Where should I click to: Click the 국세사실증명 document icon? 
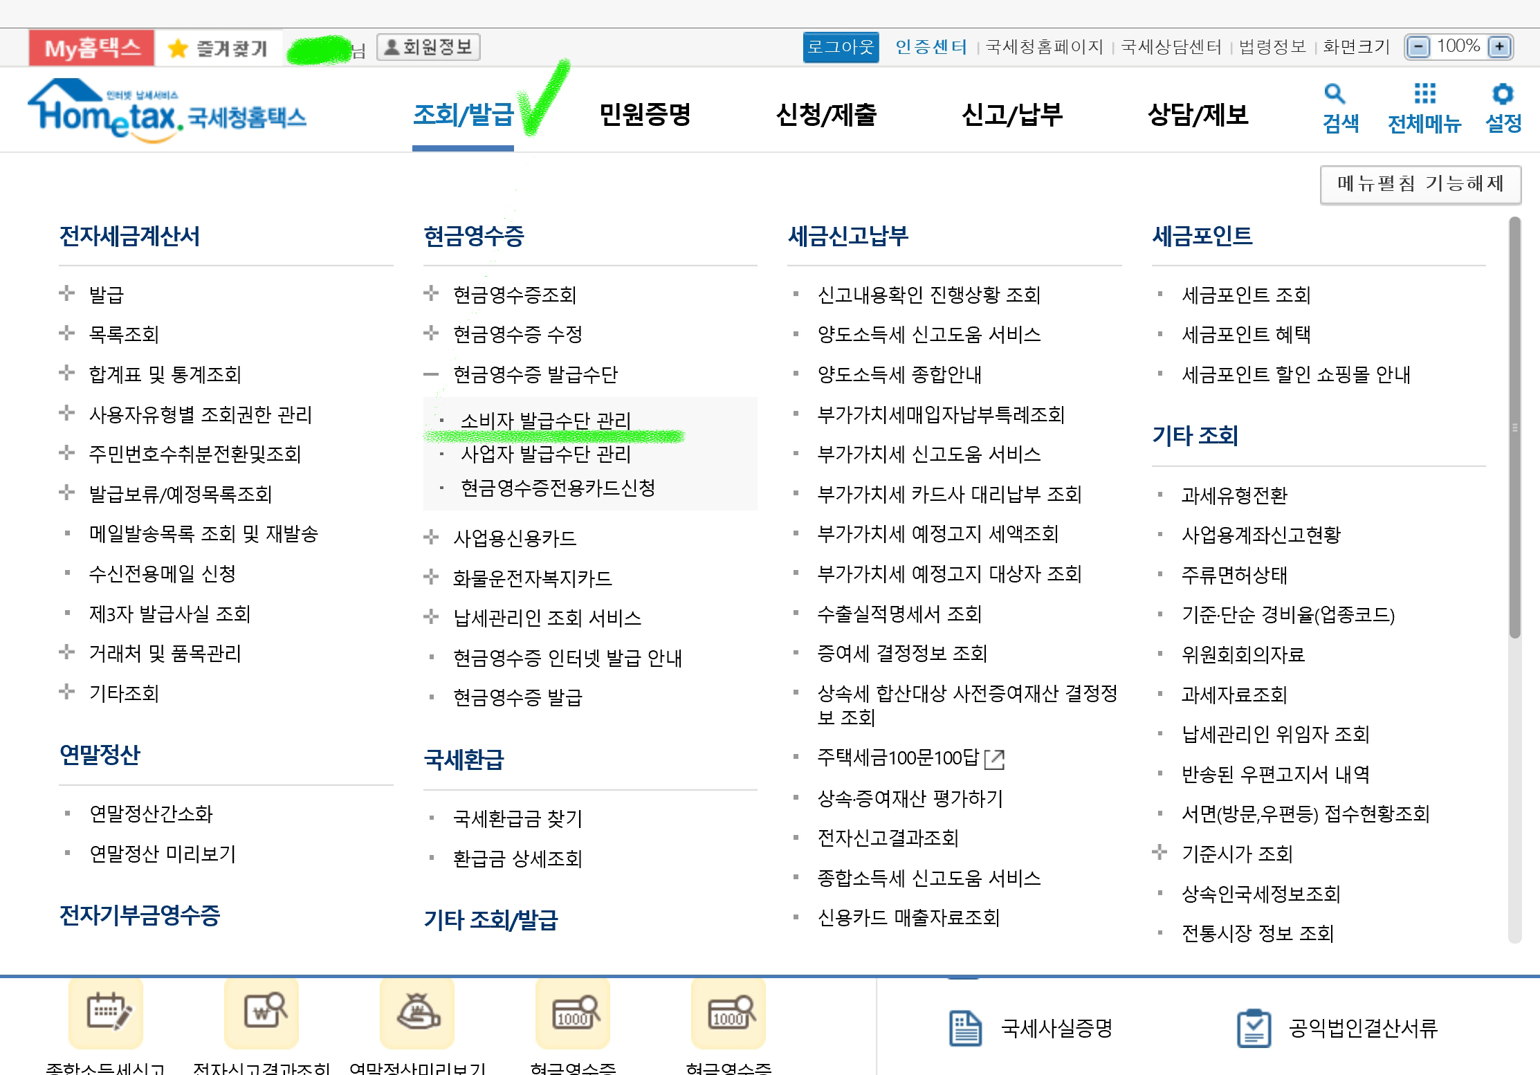coord(964,1029)
